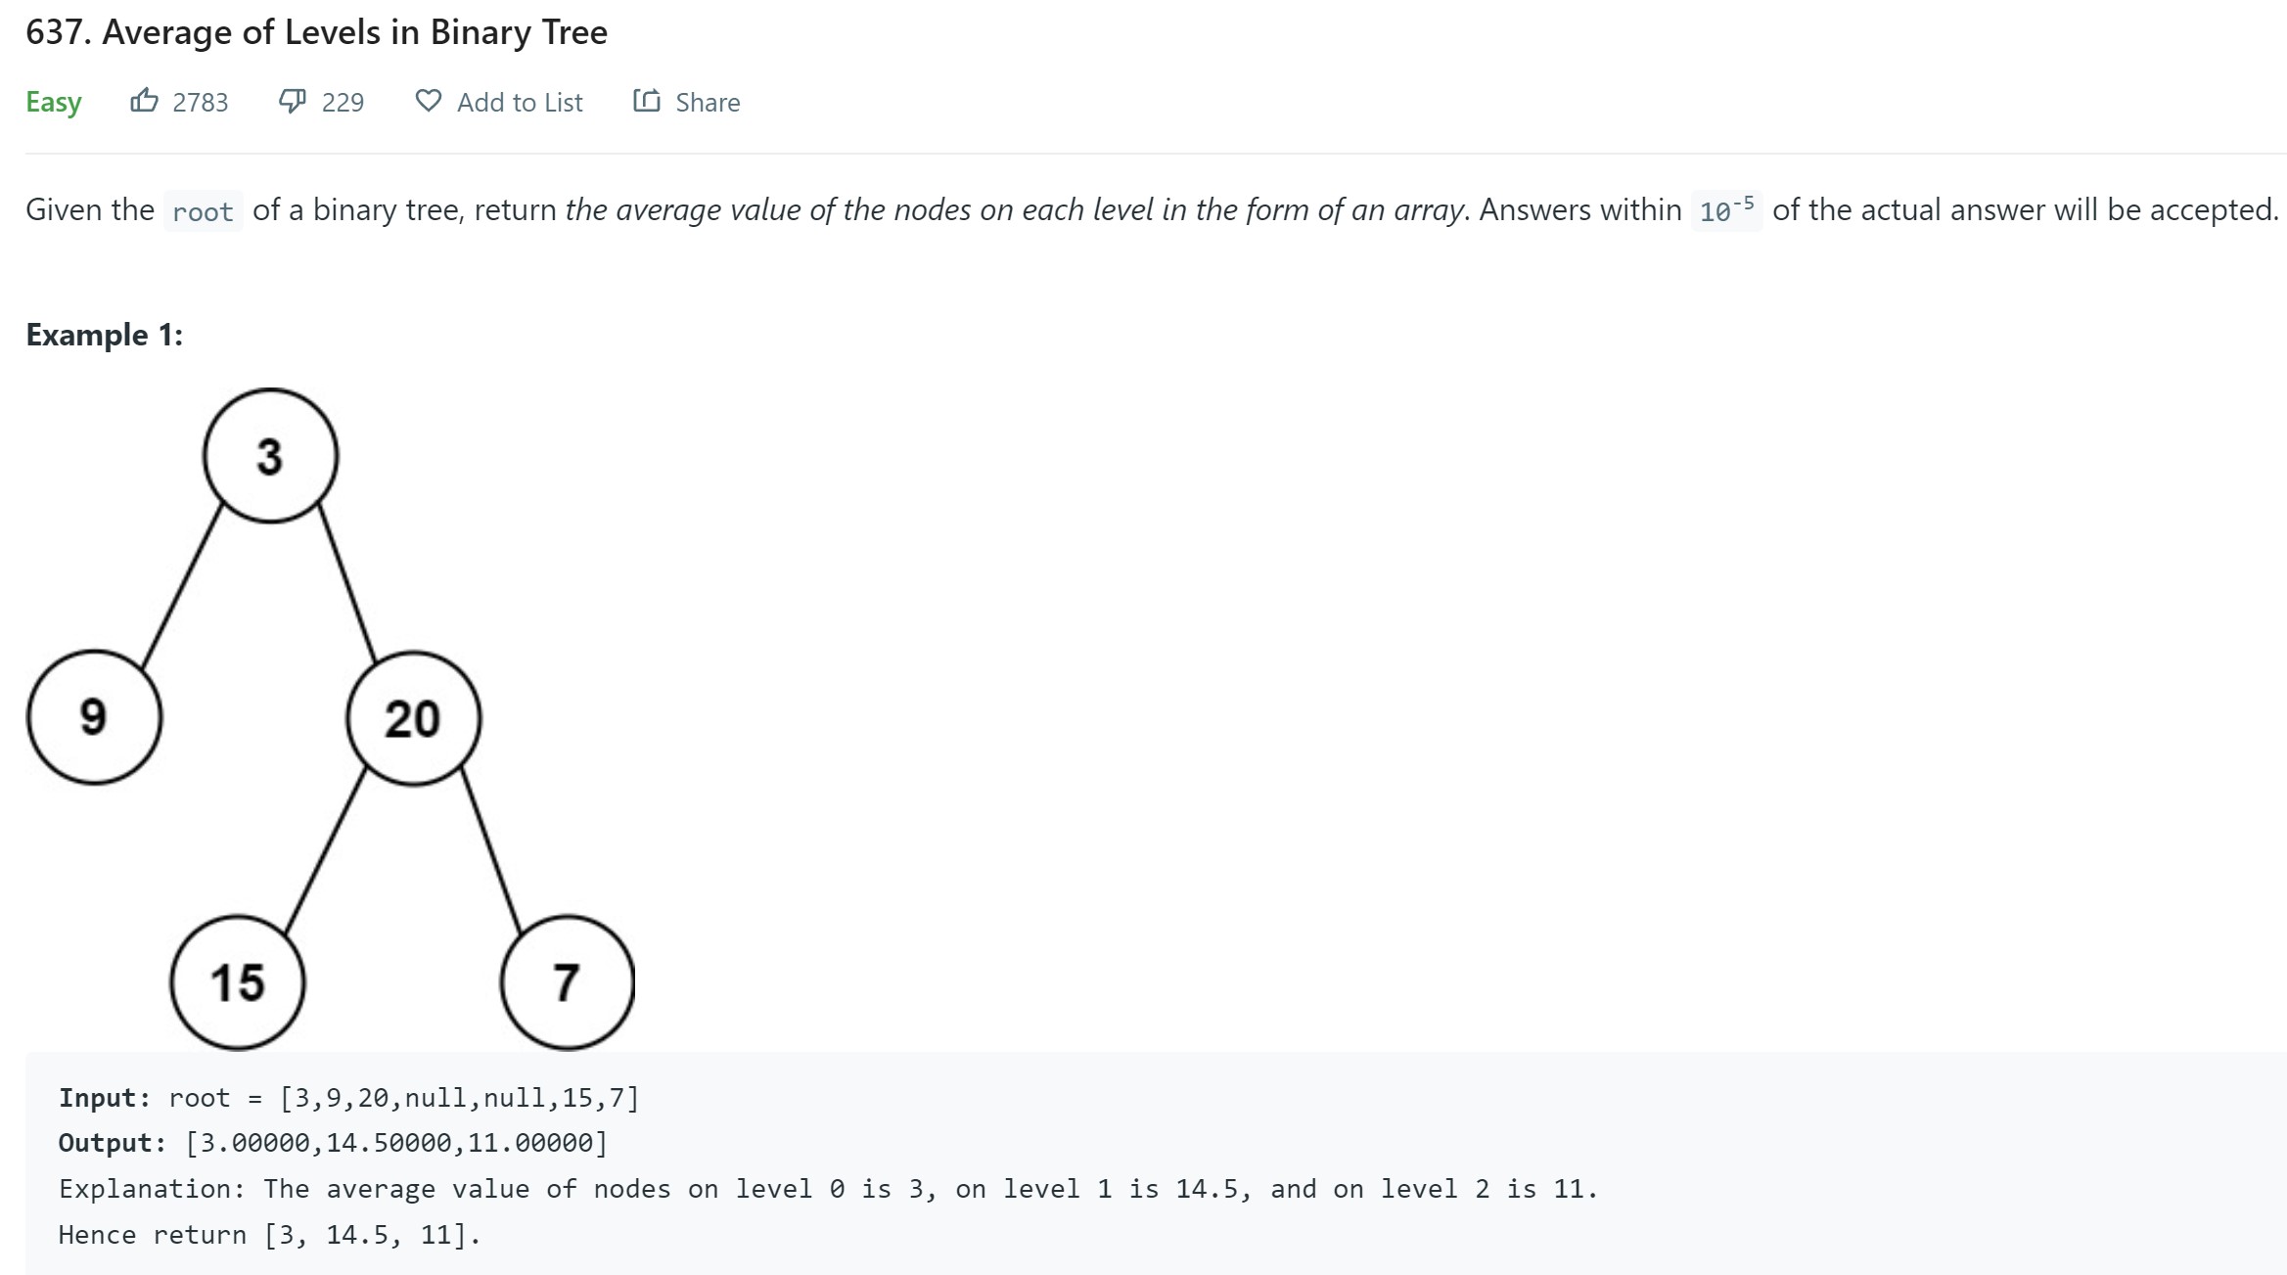The width and height of the screenshot is (2287, 1275).
Task: Click the root node 3 in the tree diagram
Action: click(x=270, y=456)
